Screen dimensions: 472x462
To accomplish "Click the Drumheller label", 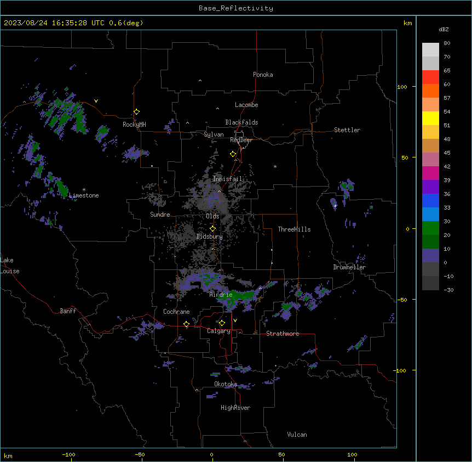I will [349, 267].
